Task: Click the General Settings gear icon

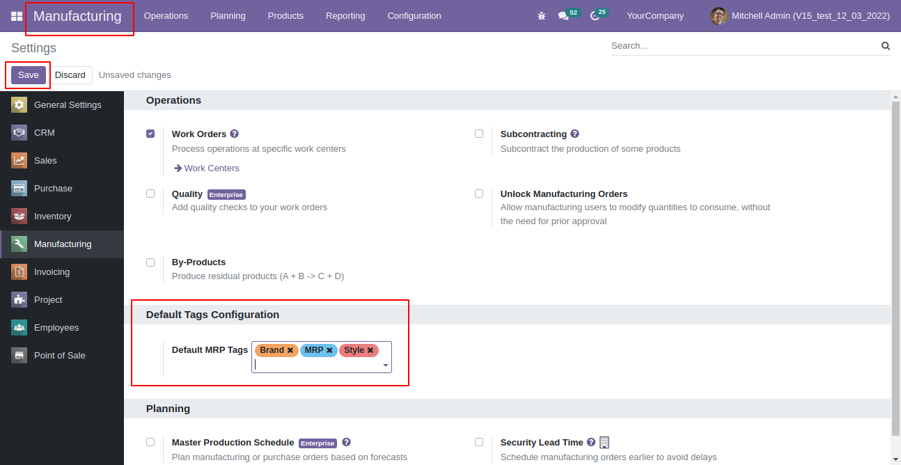Action: [19, 105]
